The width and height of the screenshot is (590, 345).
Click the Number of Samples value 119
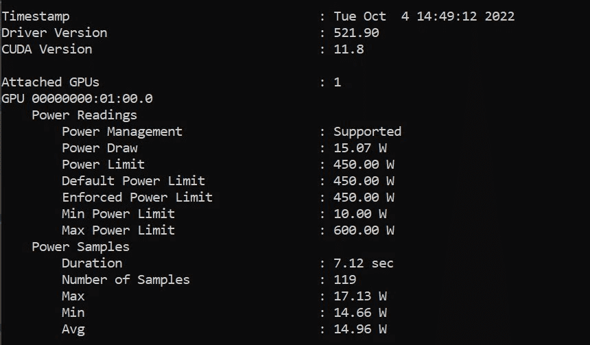345,280
